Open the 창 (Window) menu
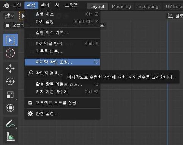This screenshot has height=145, width=183. coord(57,5)
